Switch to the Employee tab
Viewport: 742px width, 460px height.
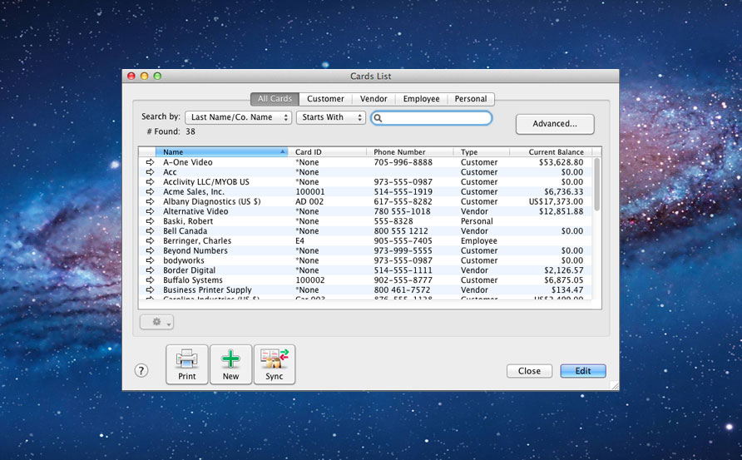tap(421, 99)
